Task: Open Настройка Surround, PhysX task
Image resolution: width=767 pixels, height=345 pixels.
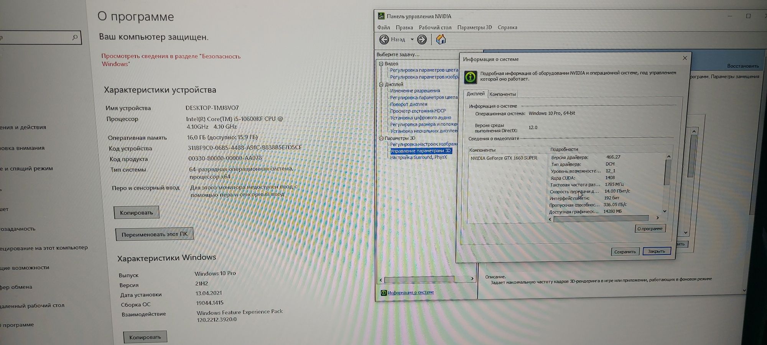Action: pos(418,158)
